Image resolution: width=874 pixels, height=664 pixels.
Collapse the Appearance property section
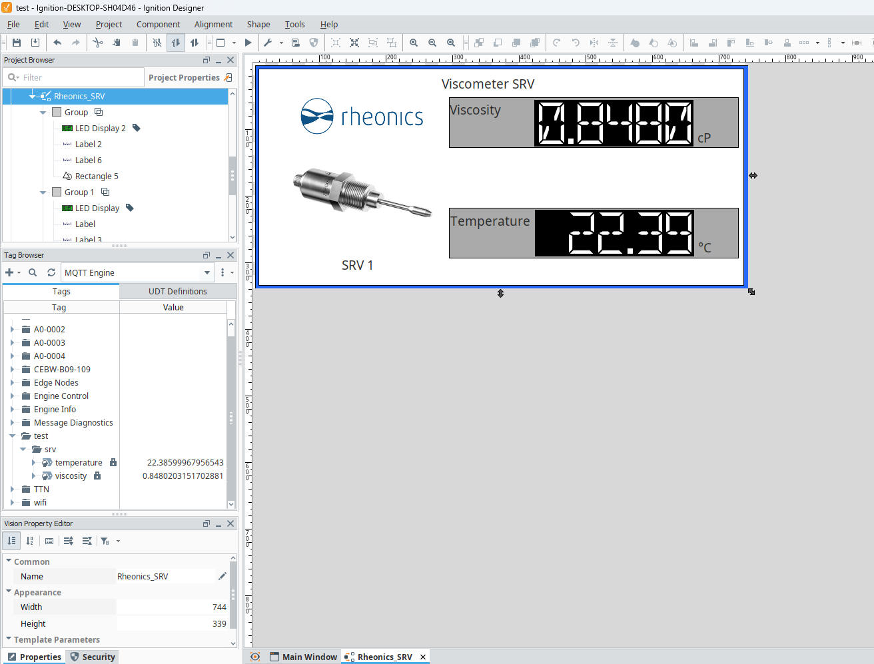[x=9, y=592]
